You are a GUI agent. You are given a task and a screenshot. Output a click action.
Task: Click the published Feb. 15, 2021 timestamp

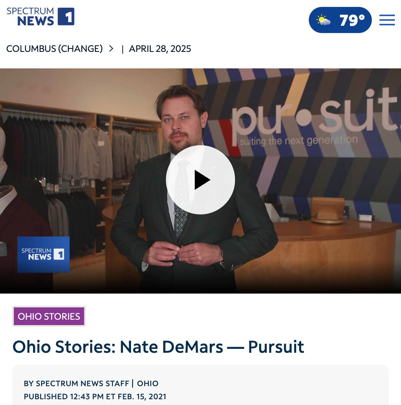95,397
